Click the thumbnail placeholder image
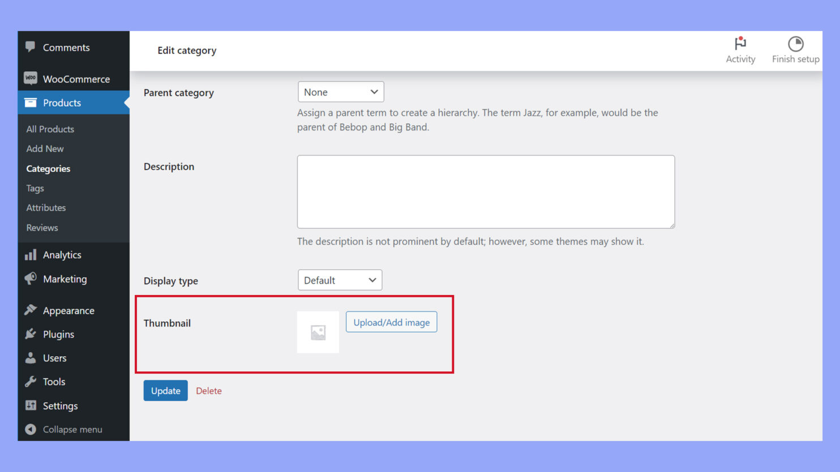Screen dimensions: 840x472 pos(318,332)
